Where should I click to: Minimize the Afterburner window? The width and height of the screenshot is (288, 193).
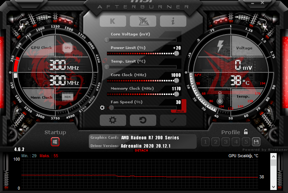253,3
